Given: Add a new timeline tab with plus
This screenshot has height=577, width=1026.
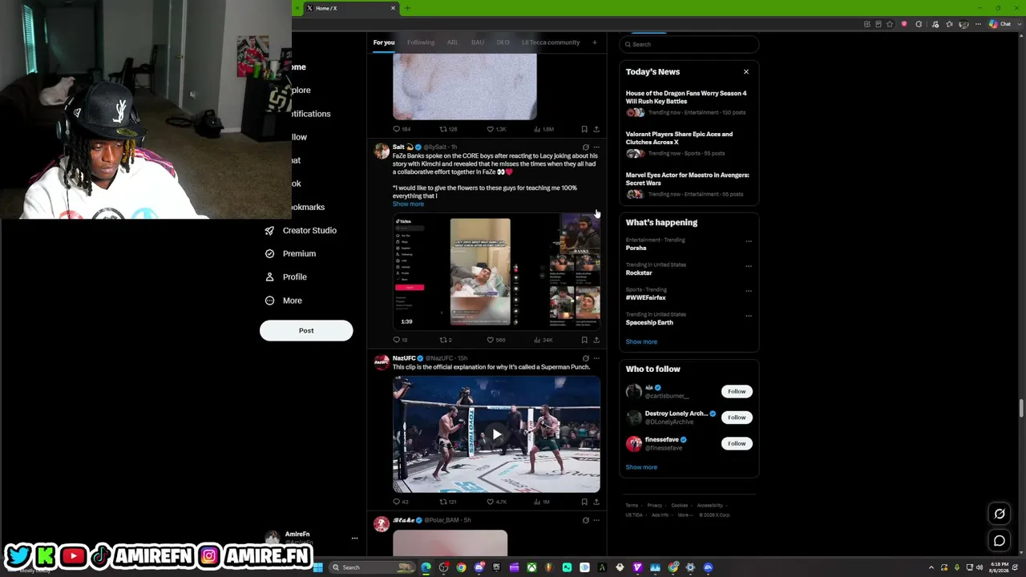Looking at the screenshot, I should click(595, 42).
